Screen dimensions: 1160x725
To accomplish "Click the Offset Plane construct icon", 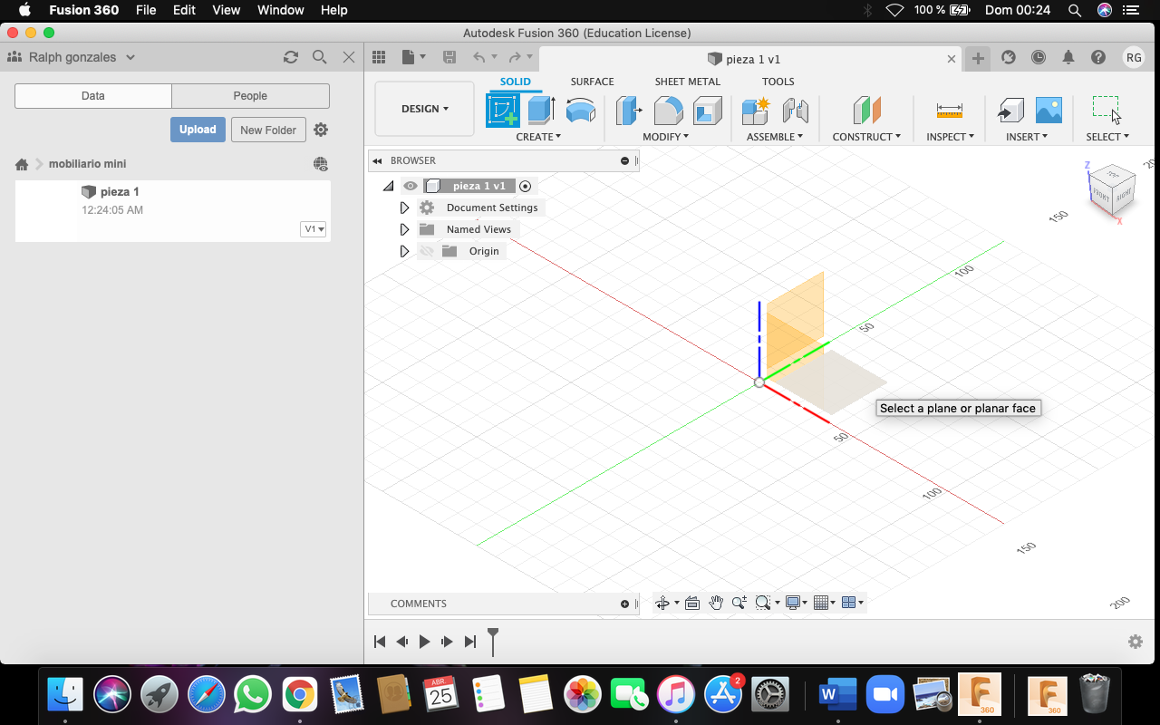I will [x=866, y=111].
